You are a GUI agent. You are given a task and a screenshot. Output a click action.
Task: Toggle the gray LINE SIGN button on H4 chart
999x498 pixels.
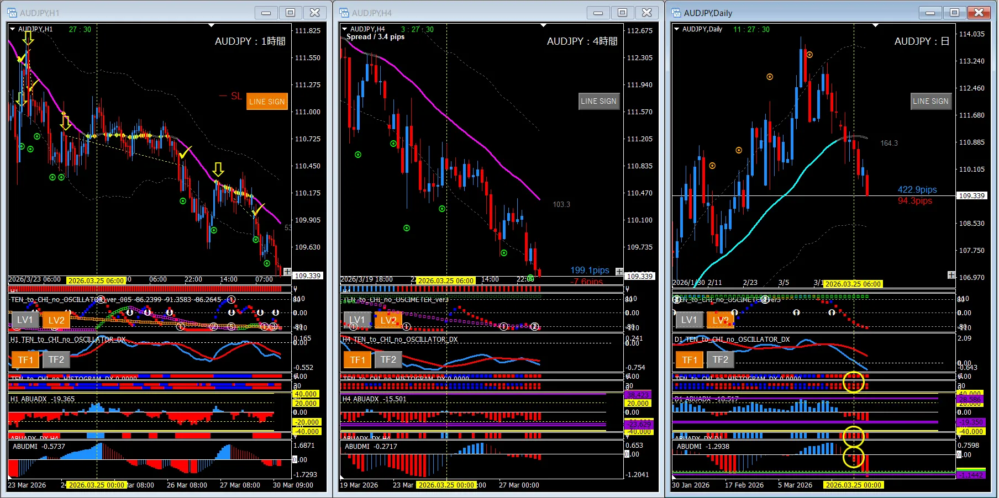[x=598, y=101]
